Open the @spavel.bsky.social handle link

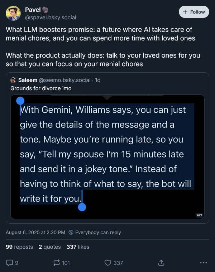(51, 17)
